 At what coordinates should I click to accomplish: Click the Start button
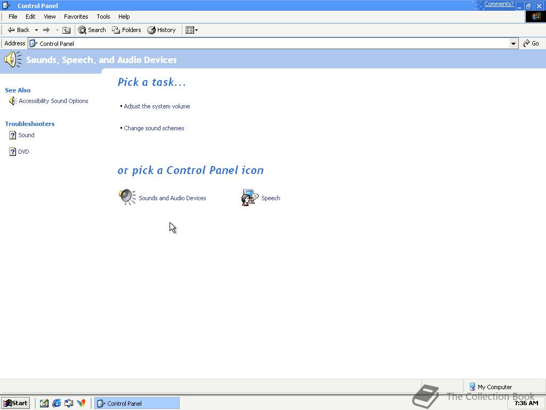coord(15,403)
